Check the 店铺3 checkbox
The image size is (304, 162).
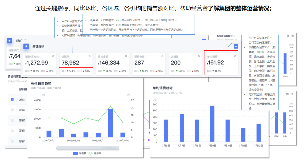13,120
